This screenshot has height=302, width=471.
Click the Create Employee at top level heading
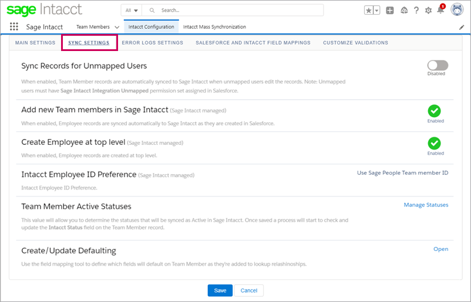pyautogui.click(x=73, y=142)
